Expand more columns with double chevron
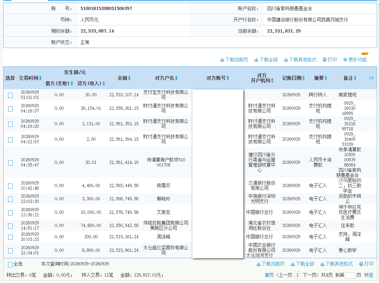The height and width of the screenshot is (283, 379). point(371,78)
